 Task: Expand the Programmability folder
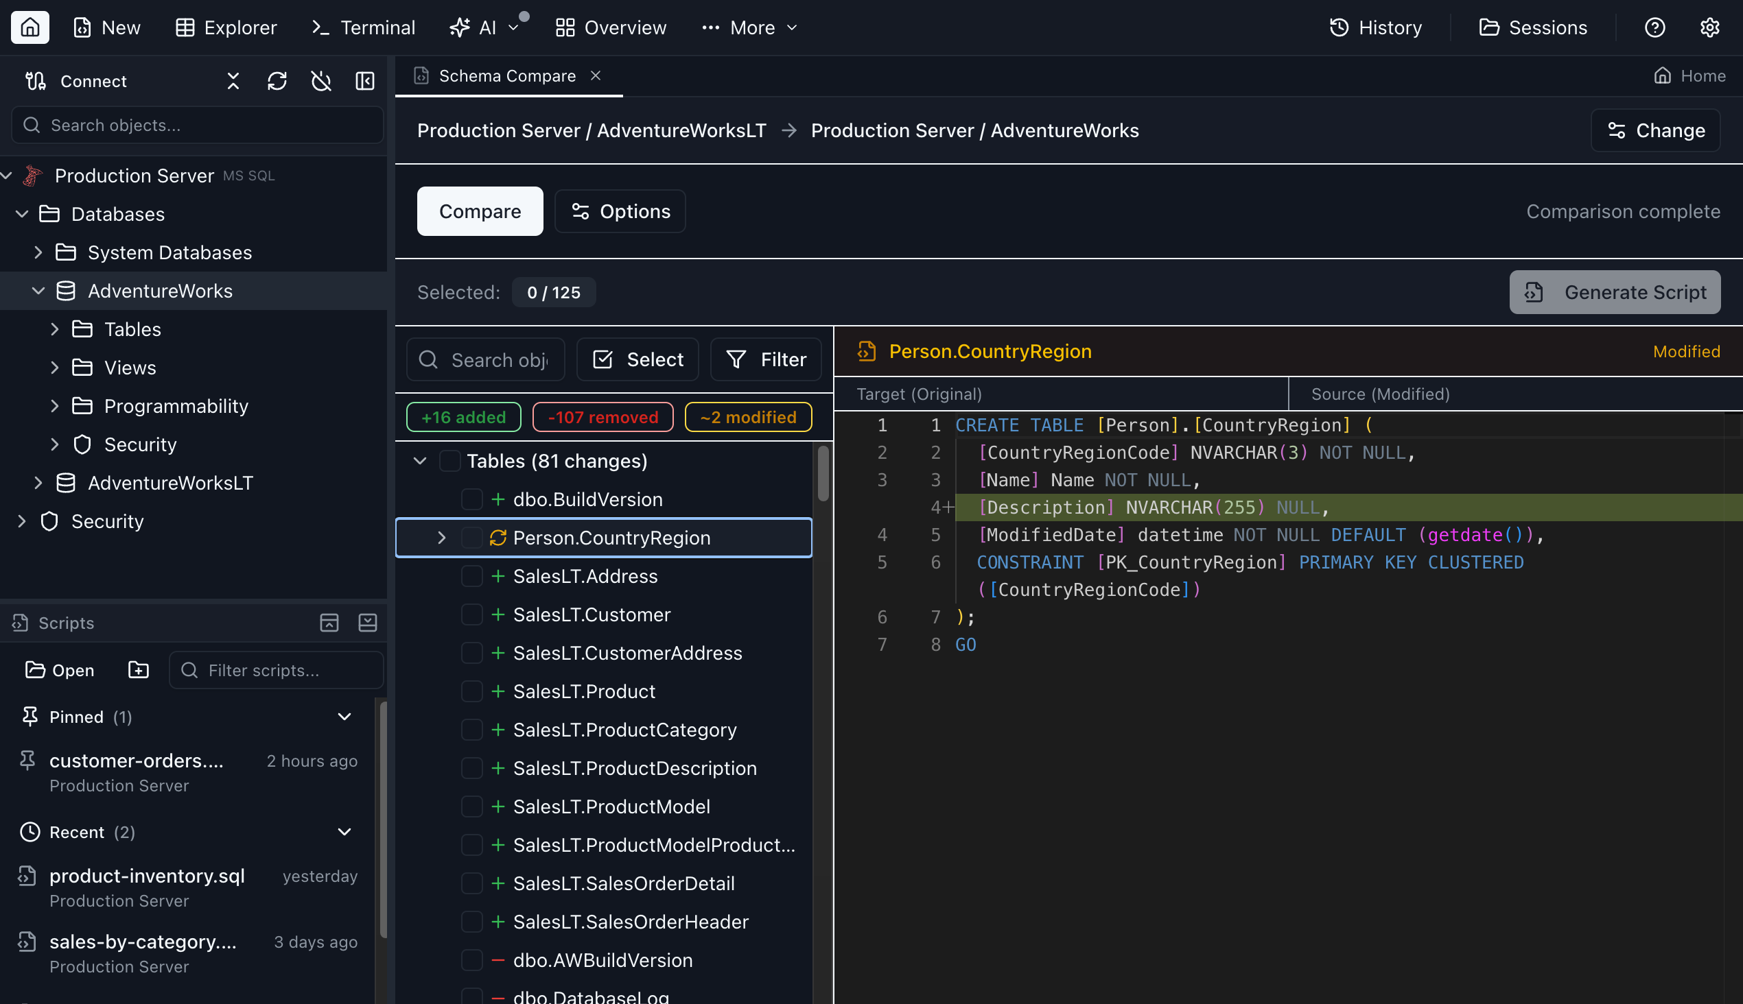[56, 405]
